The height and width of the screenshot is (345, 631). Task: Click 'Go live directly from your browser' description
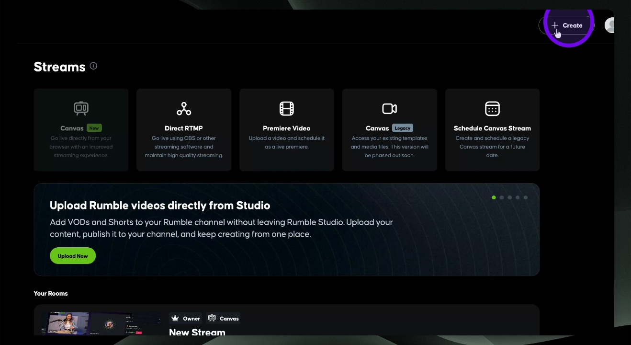[81, 147]
